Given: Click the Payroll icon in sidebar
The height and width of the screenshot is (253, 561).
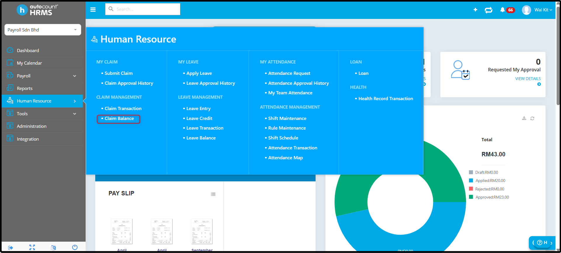Looking at the screenshot, I should coord(10,75).
